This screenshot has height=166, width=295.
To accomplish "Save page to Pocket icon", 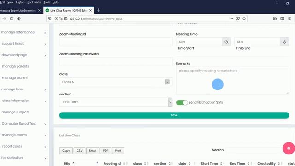I will pos(238,18).
